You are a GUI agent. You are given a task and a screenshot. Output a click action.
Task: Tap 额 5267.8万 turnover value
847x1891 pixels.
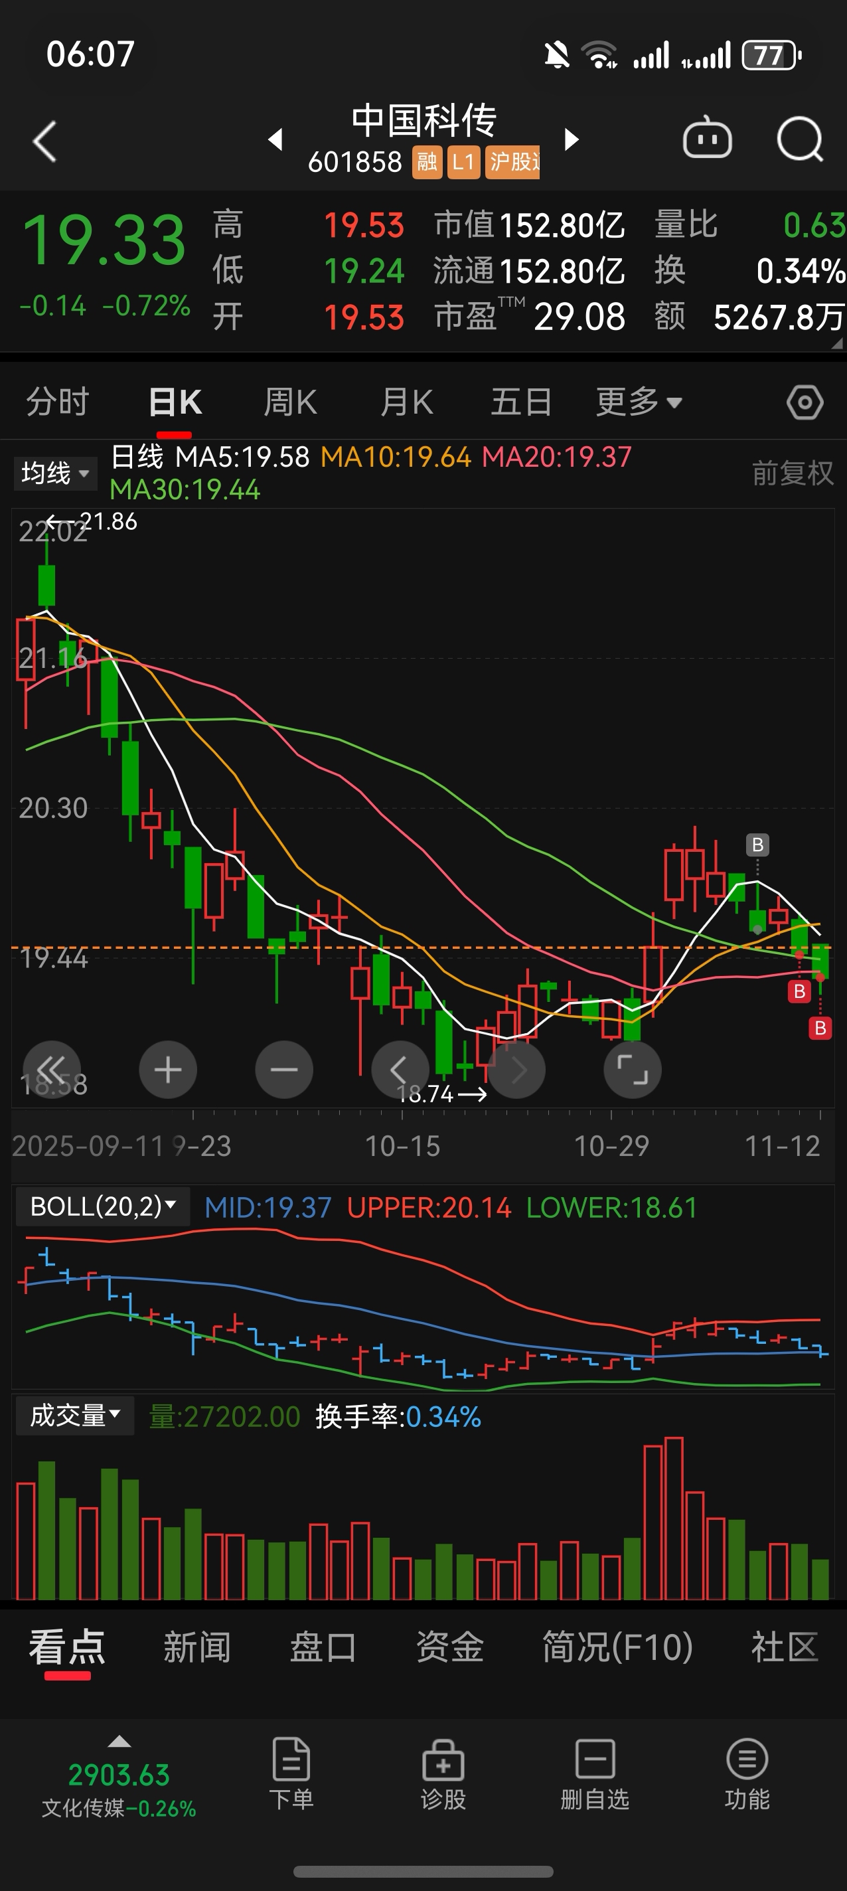pyautogui.click(x=749, y=317)
